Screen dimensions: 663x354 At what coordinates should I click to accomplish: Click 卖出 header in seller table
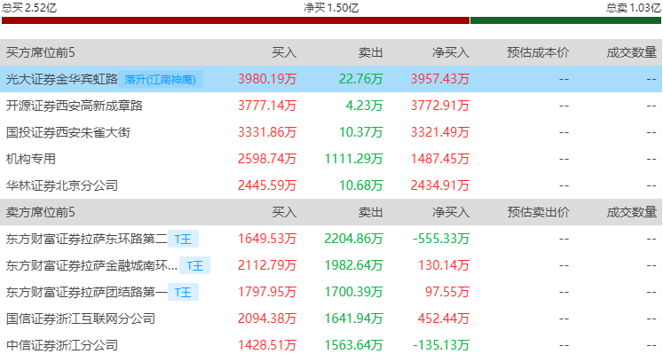tap(370, 212)
